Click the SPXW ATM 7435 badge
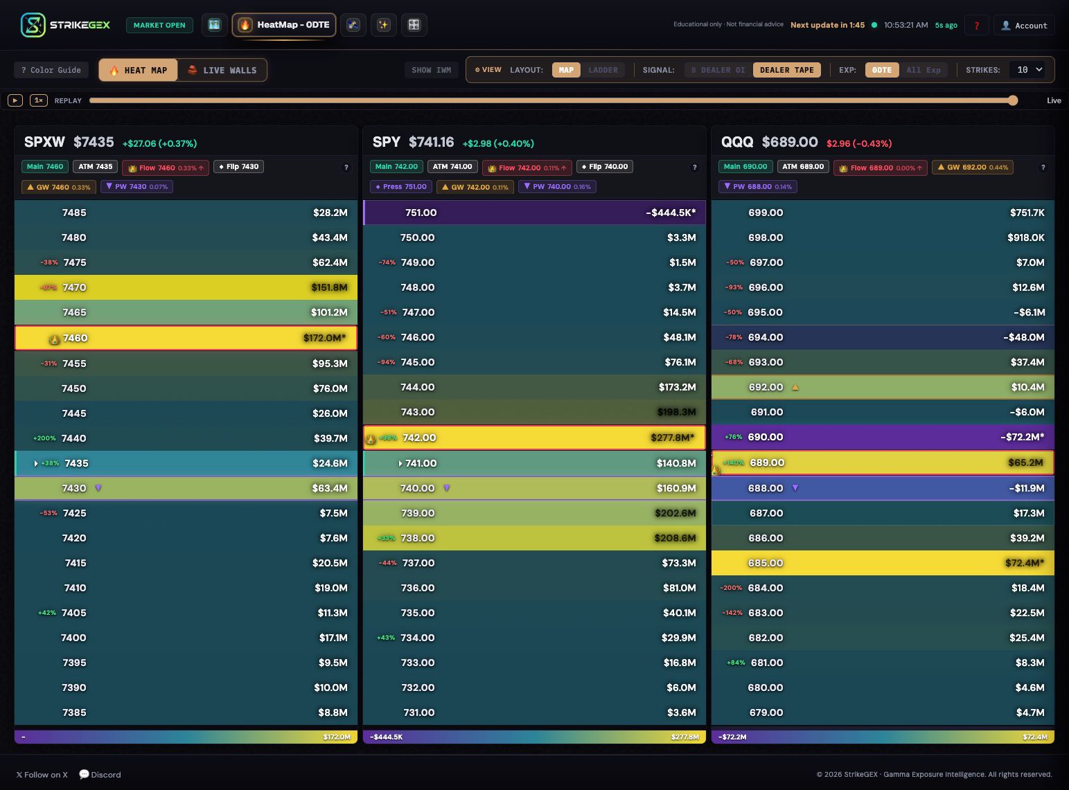This screenshot has height=790, width=1069. [96, 167]
